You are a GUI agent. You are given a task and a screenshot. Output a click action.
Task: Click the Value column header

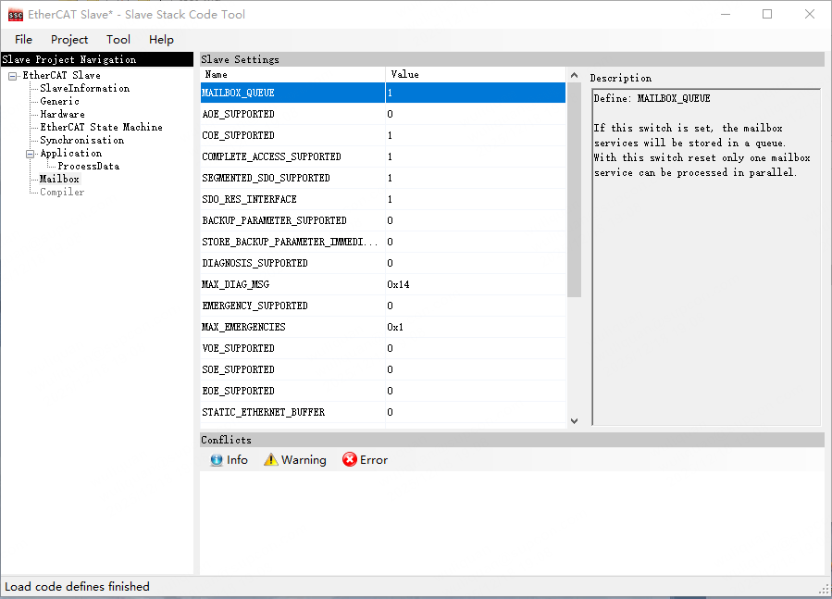[476, 74]
